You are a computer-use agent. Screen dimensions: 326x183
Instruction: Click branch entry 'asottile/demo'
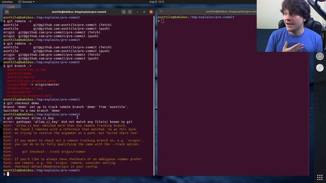(19, 73)
